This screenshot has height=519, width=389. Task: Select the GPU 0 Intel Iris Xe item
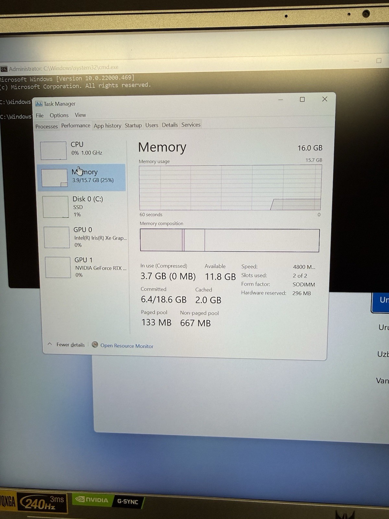click(85, 237)
